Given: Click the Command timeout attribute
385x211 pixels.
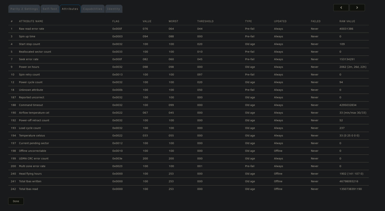Looking at the screenshot, I should [31, 105].
